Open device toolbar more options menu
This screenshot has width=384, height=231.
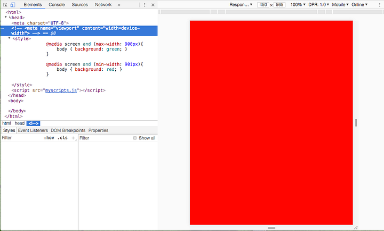point(380,5)
